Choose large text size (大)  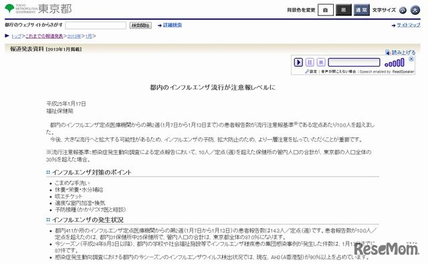[x=415, y=10]
